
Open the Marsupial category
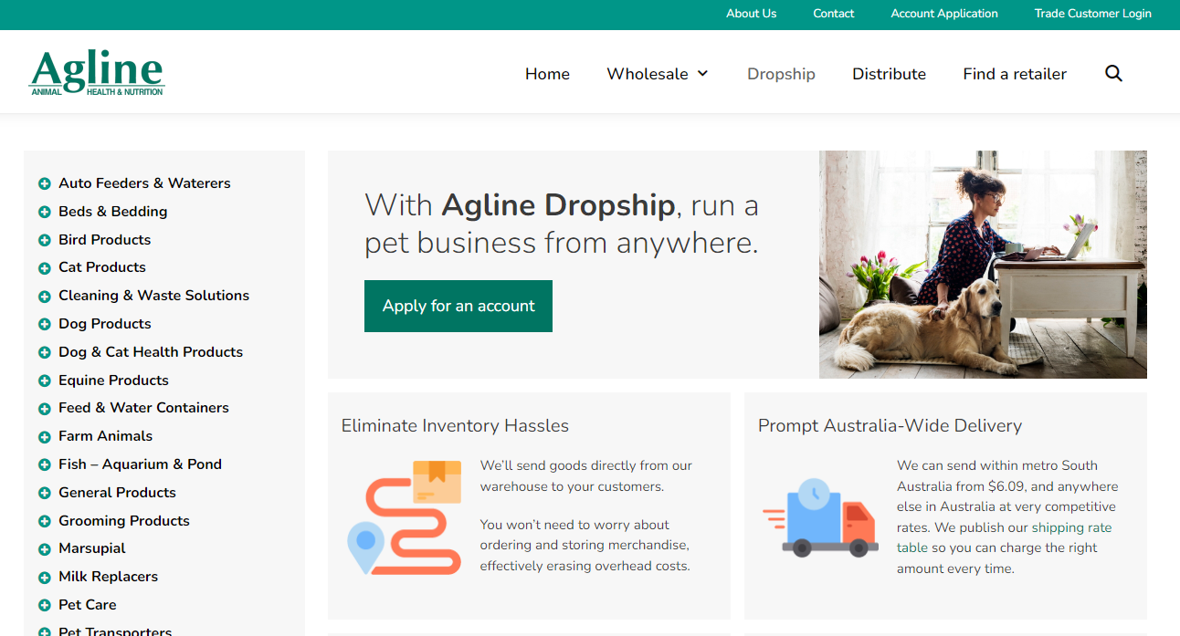(x=92, y=548)
